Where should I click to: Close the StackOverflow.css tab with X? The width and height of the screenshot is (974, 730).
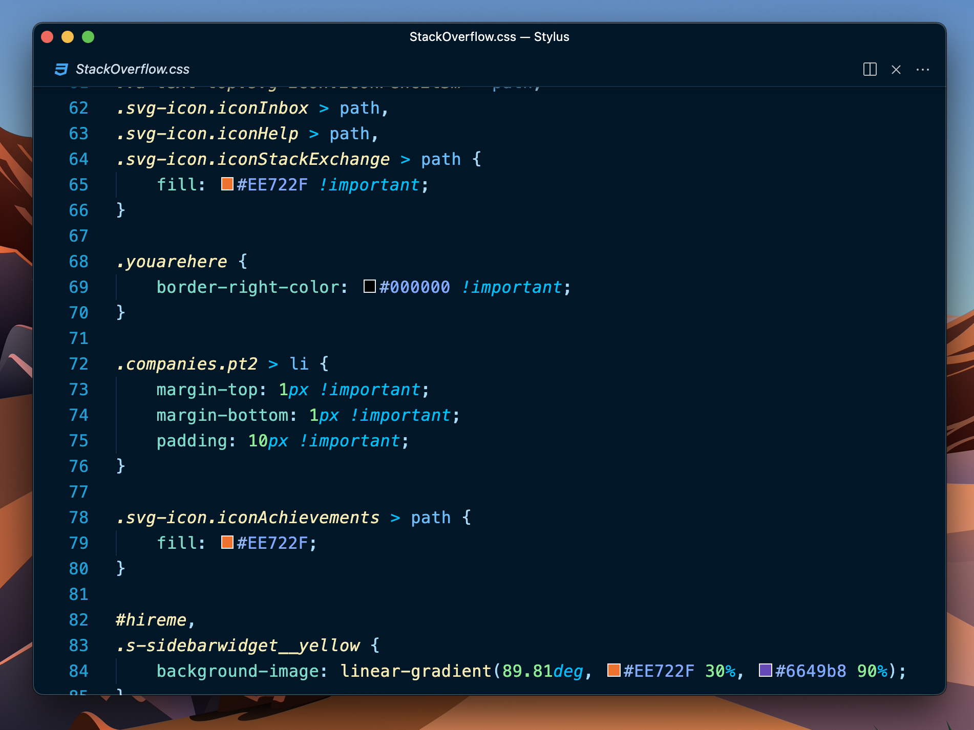click(x=896, y=70)
